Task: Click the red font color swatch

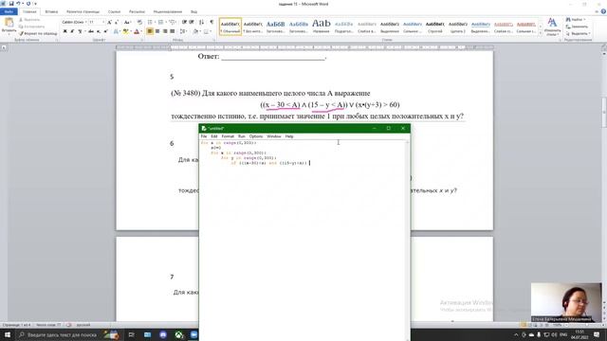Action: click(137, 31)
